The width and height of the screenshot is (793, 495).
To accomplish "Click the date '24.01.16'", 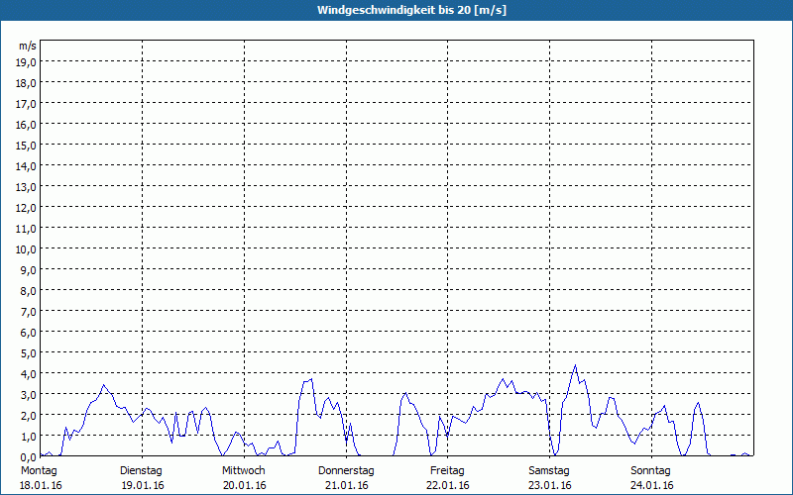I will pos(652,486).
